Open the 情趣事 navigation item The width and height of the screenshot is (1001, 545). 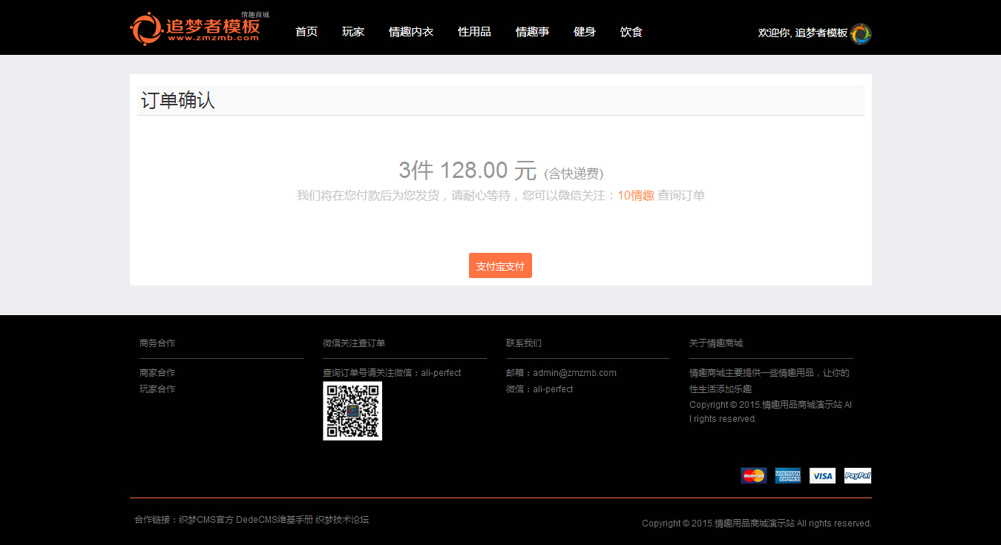532,32
